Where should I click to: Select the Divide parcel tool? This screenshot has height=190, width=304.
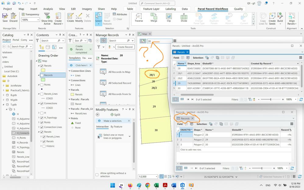pos(184,17)
